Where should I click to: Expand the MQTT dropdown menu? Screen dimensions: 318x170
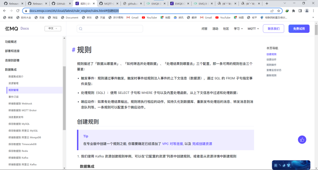click(x=253, y=29)
